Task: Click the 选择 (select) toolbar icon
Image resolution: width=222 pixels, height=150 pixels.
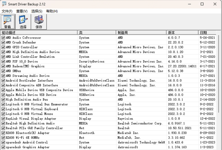Action: [23, 22]
